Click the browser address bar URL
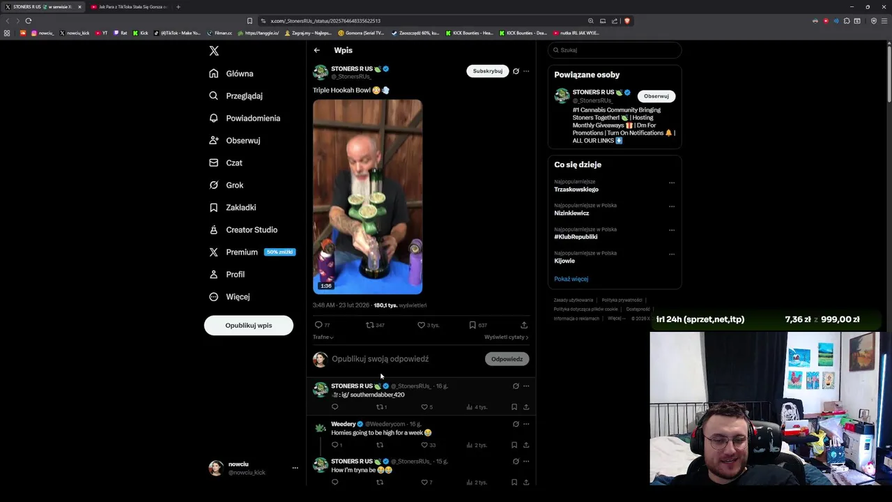 (x=325, y=21)
